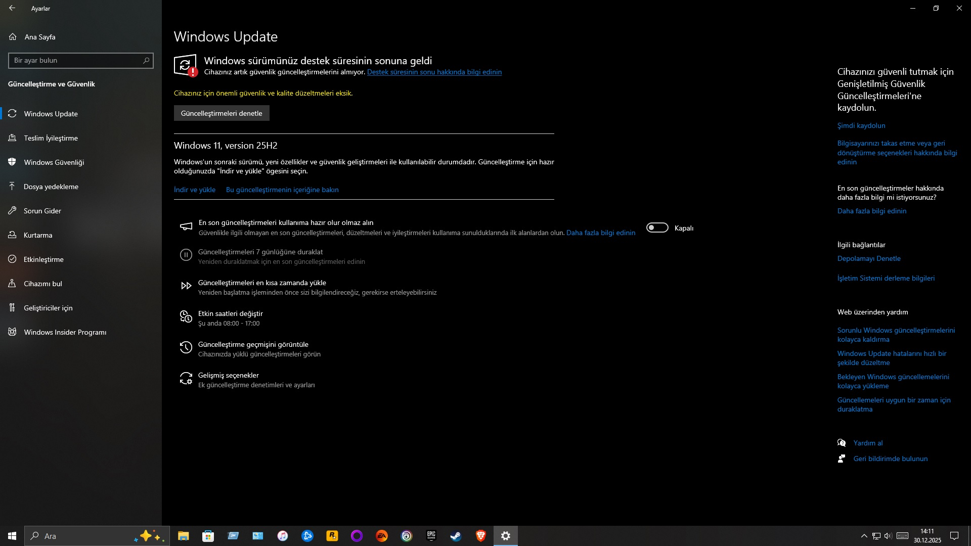Open 'Gelişmiş seçenekler' advanced options
This screenshot has width=971, height=546.
[x=248, y=380]
